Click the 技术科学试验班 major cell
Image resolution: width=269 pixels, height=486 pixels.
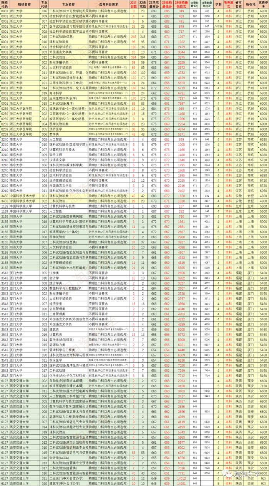[68, 175]
